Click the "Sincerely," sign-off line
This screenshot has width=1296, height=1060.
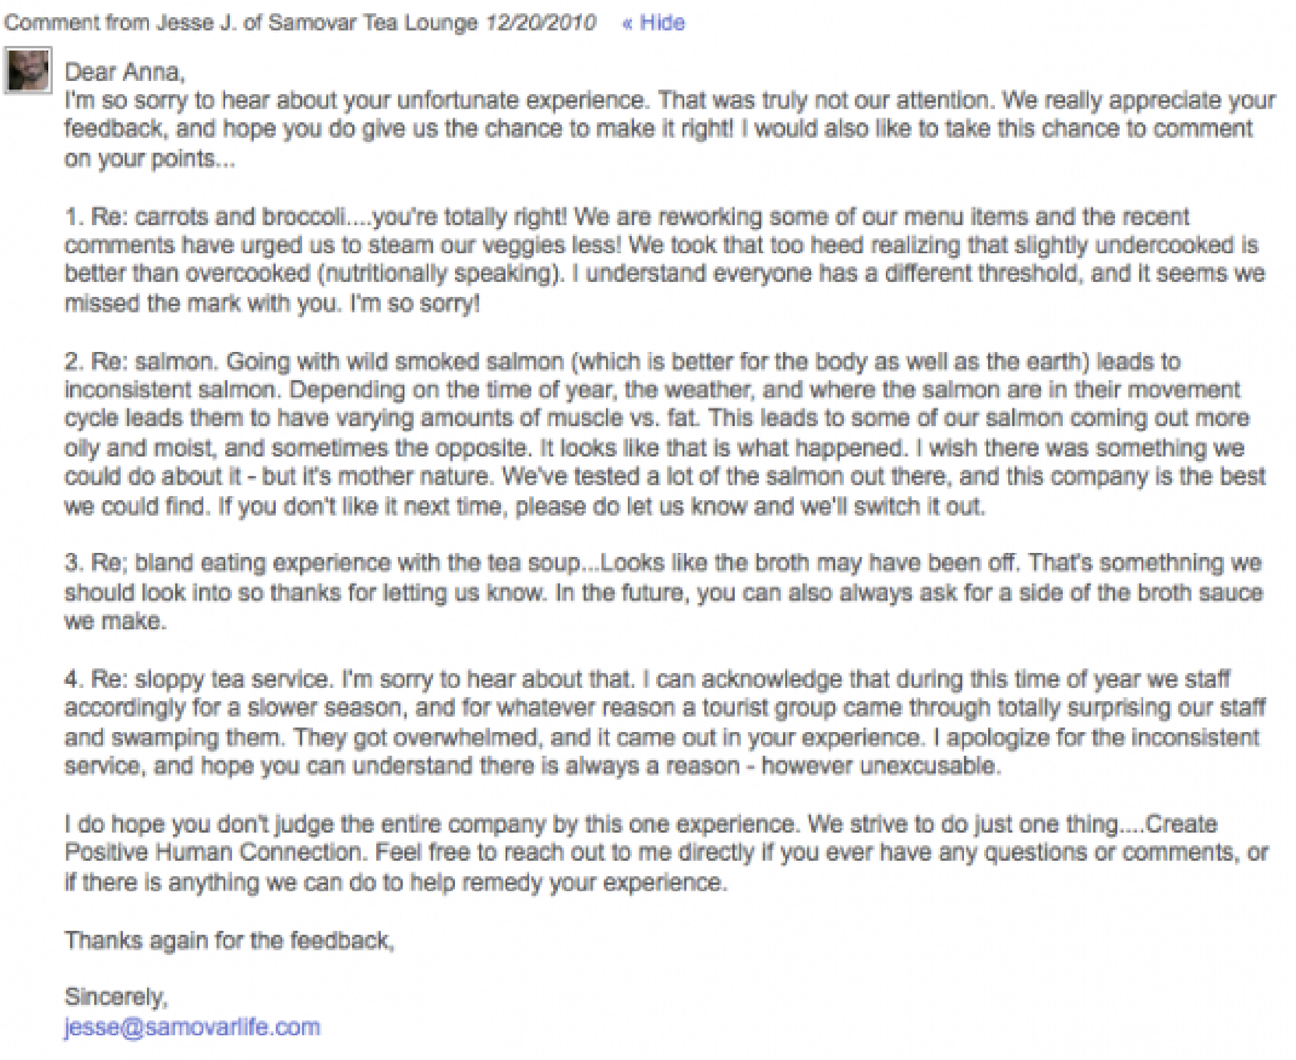pos(116,996)
